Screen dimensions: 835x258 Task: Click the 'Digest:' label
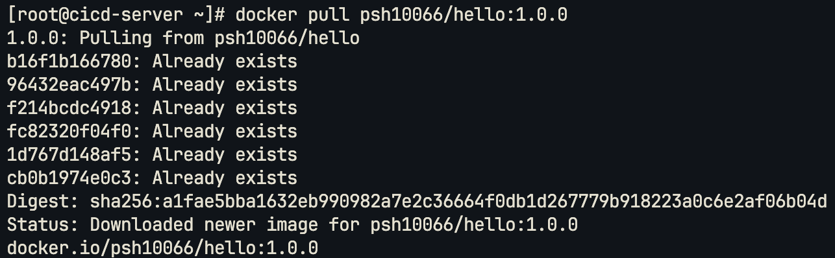tap(43, 202)
